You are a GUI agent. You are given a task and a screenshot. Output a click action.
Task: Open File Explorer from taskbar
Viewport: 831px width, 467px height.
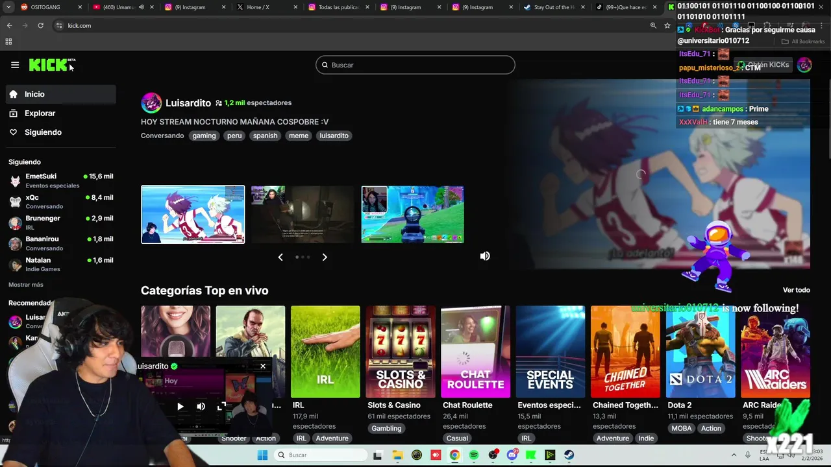tap(397, 455)
